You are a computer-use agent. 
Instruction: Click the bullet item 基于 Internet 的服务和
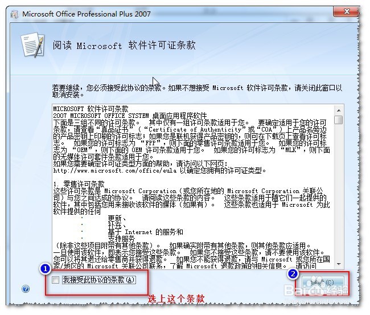point(145,232)
